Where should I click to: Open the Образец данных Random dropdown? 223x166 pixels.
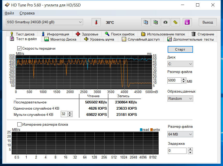pyautogui.click(x=180, y=99)
